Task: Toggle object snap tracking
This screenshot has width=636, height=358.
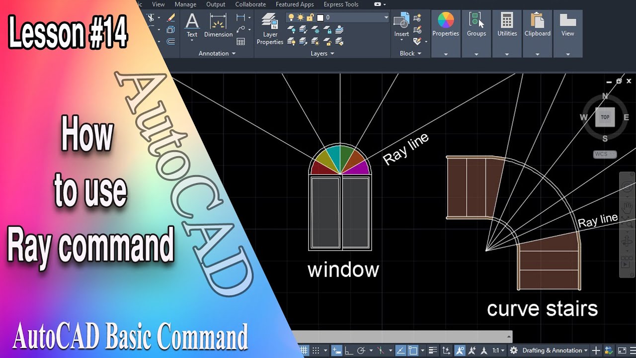Action: 401,350
